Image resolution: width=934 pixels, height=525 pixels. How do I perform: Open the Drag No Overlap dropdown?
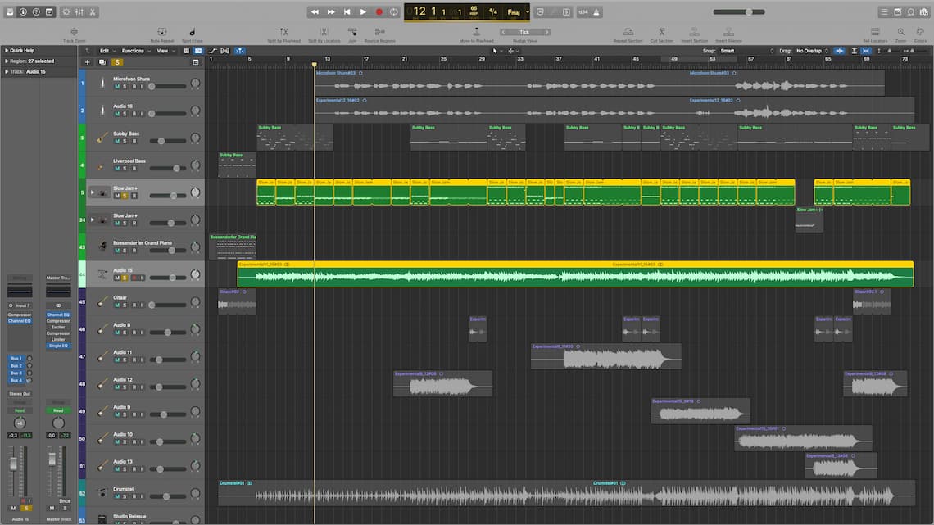click(813, 52)
